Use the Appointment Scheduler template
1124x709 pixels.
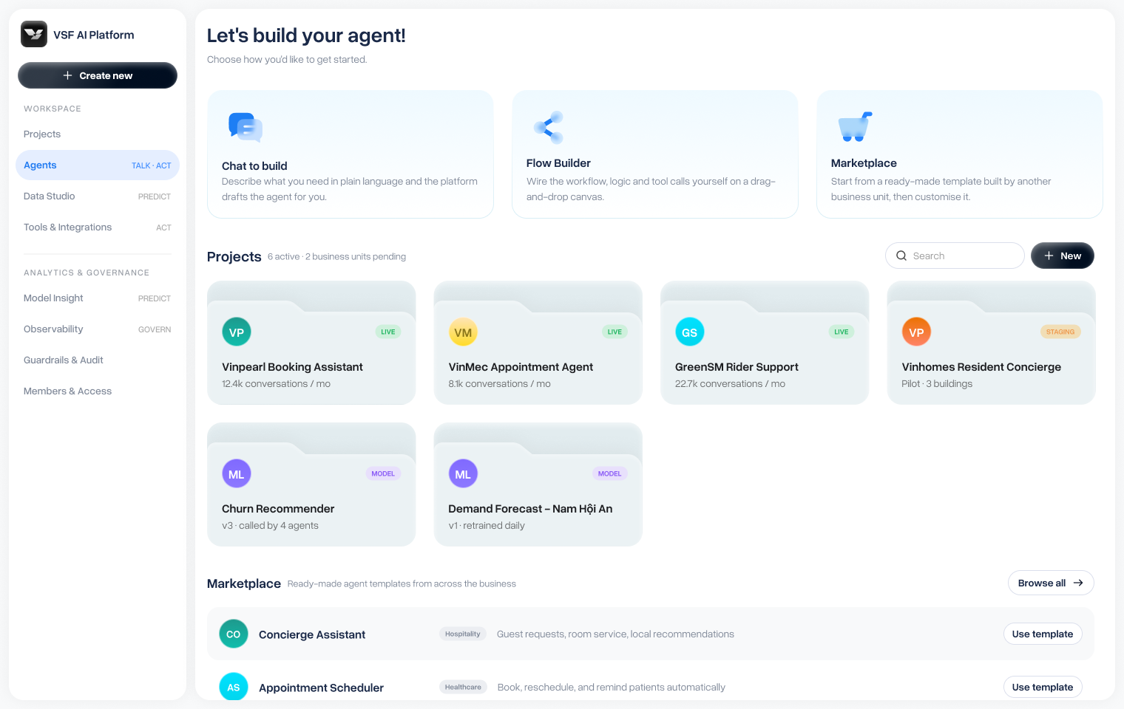tap(1043, 687)
